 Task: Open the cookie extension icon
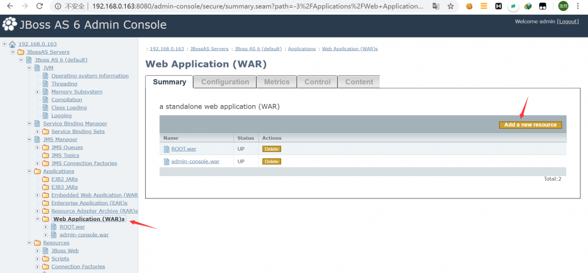469,6
